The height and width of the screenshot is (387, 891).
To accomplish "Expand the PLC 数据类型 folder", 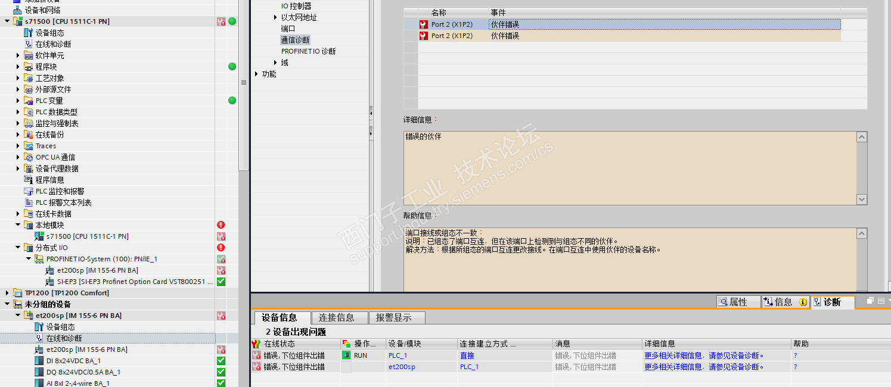I will [18, 112].
